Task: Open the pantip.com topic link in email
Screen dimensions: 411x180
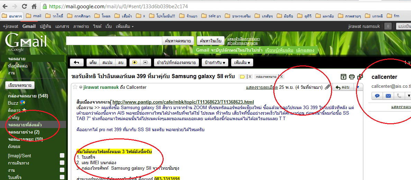Action: [183, 102]
